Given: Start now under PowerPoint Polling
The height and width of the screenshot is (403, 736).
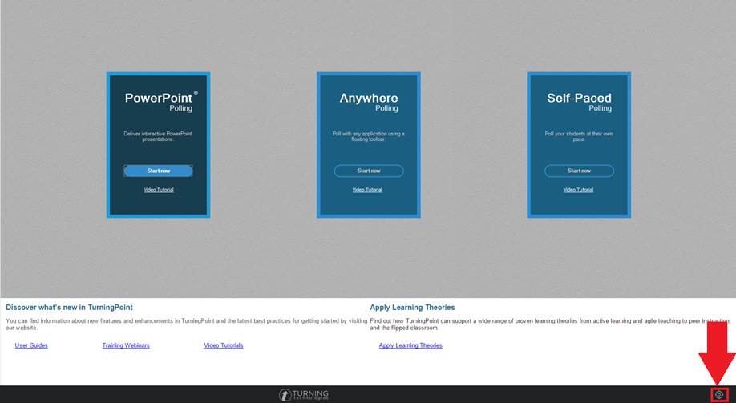Looking at the screenshot, I should [158, 171].
